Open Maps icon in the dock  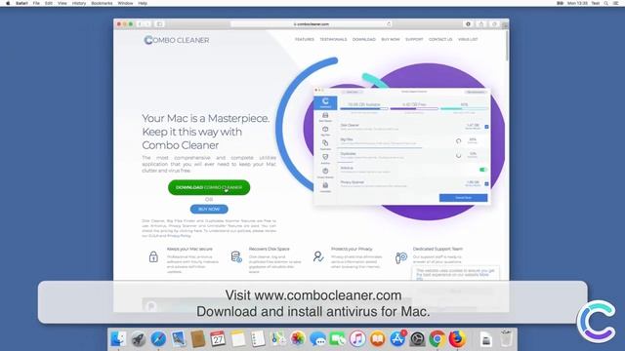pyautogui.click(x=277, y=339)
